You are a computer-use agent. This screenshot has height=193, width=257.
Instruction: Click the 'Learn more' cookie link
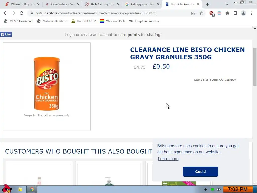coord(168,159)
